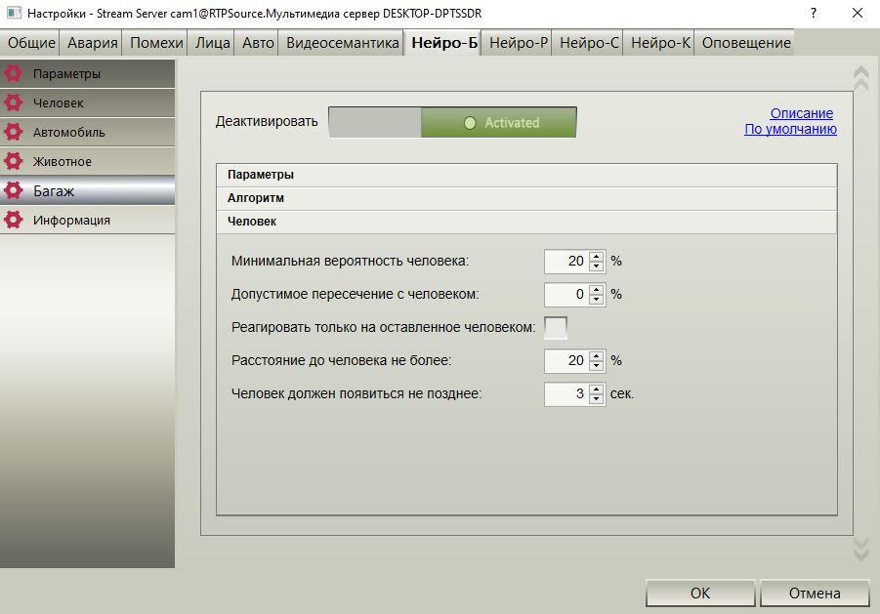Select Багаж in the left sidebar
The image size is (880, 614).
click(88, 190)
